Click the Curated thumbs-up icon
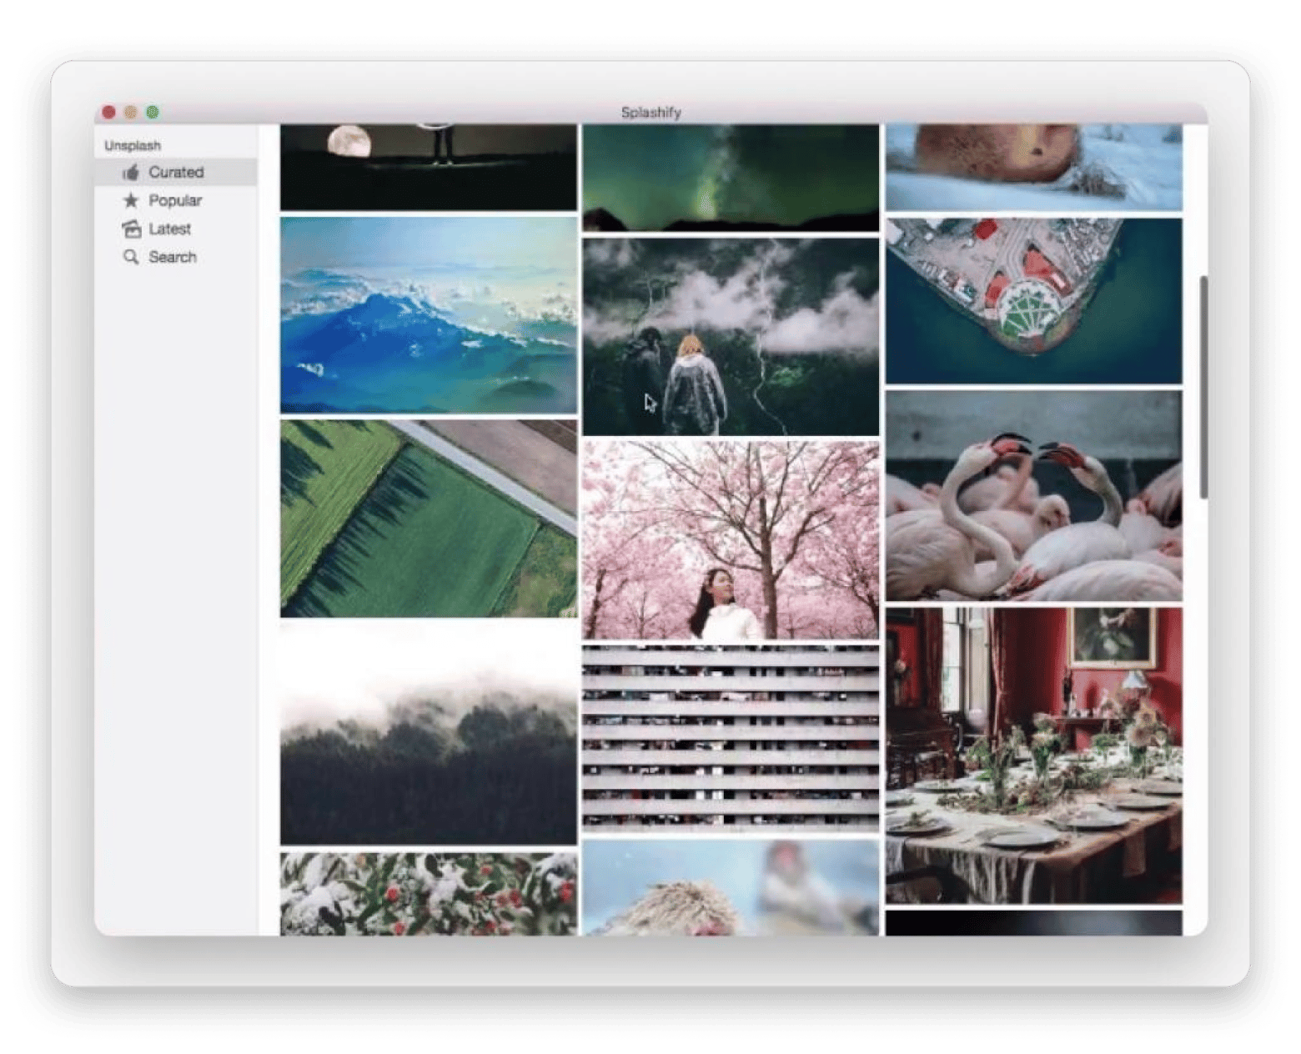 (x=131, y=173)
